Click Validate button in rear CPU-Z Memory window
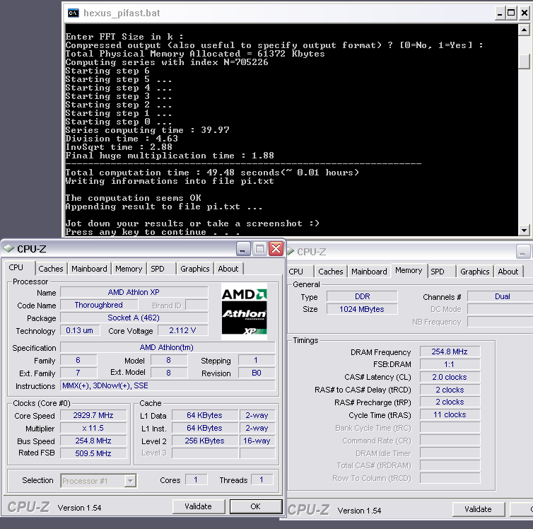 [479, 509]
